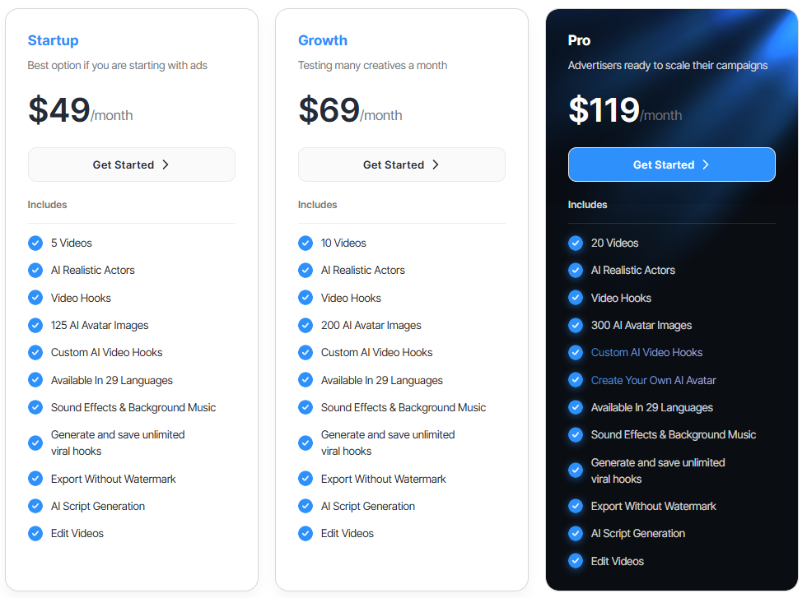Click Custom AI Video Hooks link in Pro
Viewport: 807px width, 598px height.
pyautogui.click(x=646, y=353)
